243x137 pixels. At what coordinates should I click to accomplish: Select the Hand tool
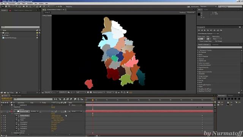[x=6, y=6]
